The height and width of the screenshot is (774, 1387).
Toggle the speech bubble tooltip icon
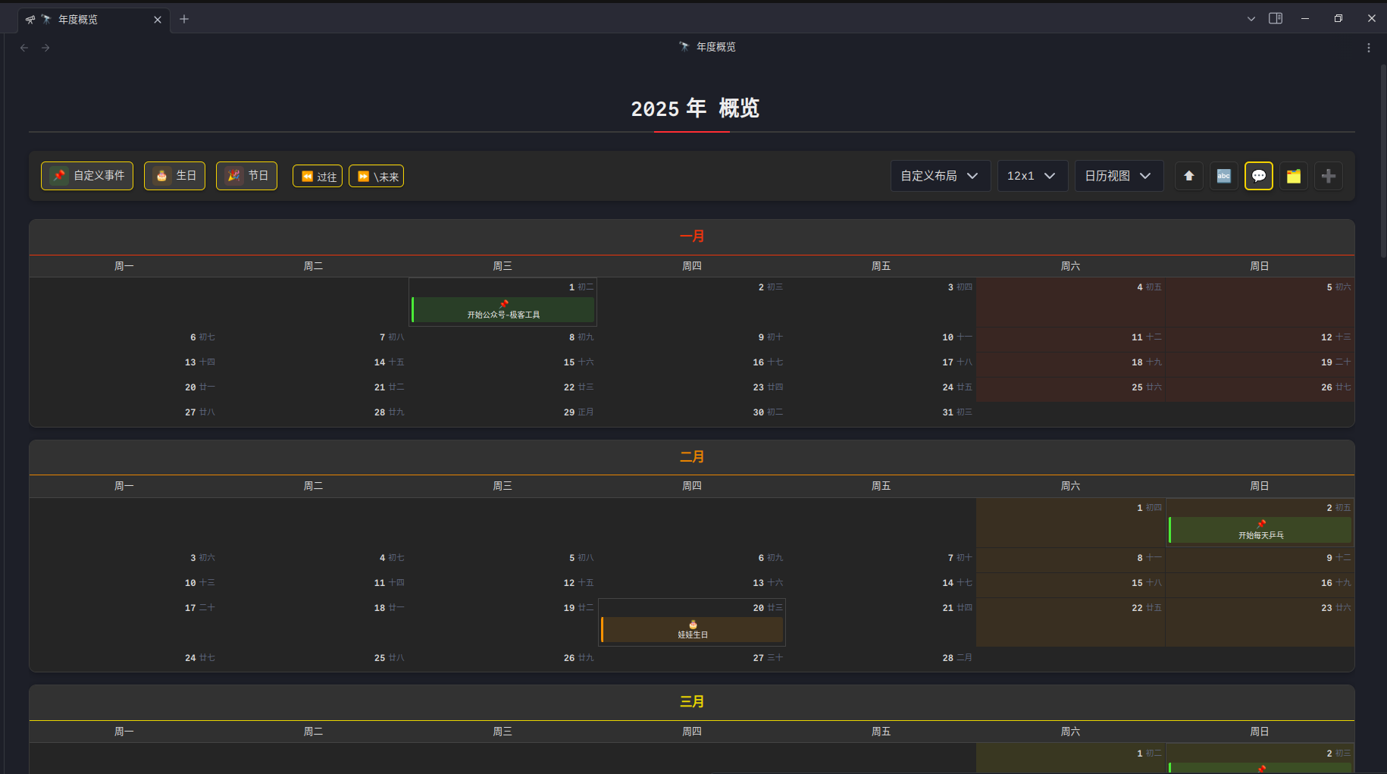coord(1258,176)
